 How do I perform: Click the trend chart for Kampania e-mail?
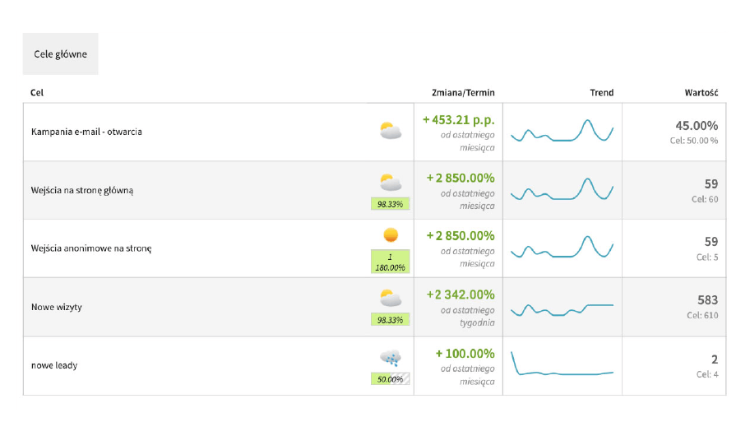[x=562, y=132]
